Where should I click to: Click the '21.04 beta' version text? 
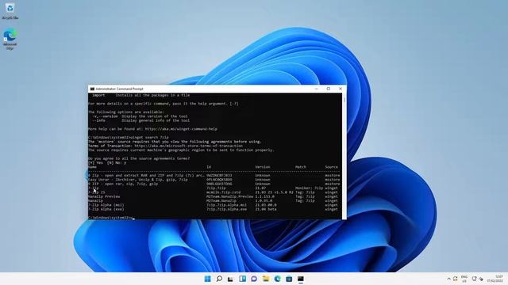tap(266, 209)
